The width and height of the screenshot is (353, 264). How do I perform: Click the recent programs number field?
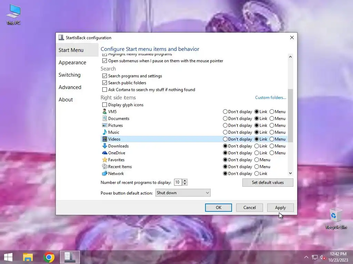(178, 182)
